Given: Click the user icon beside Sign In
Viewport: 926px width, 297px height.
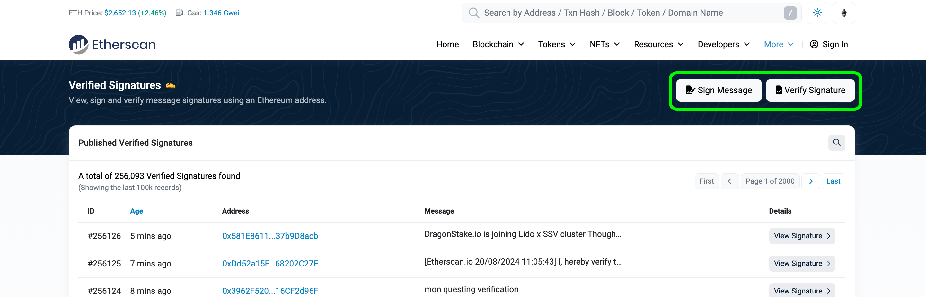Looking at the screenshot, I should (x=814, y=44).
